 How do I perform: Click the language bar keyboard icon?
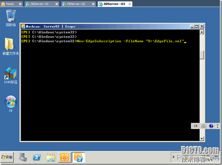click(203, 126)
